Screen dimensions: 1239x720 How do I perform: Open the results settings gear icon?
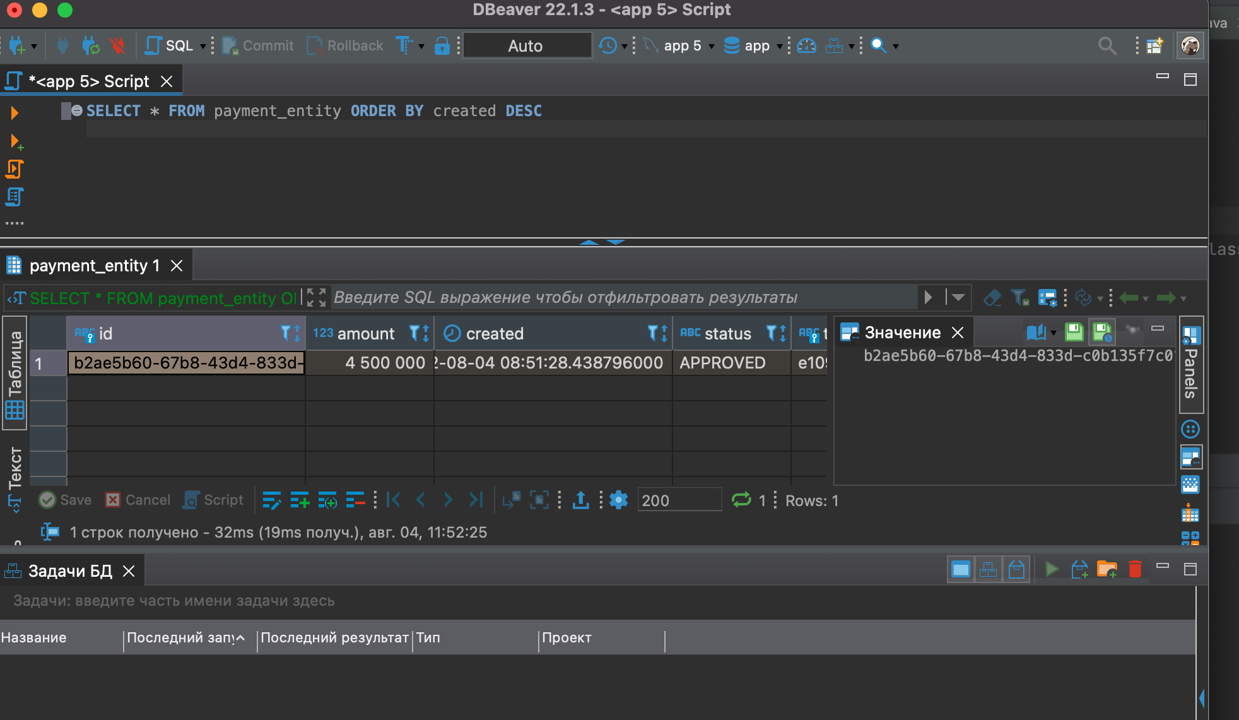tap(618, 500)
